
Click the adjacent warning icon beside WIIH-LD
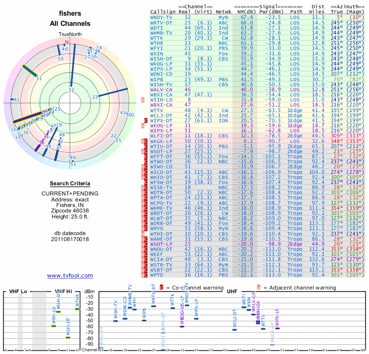tap(143, 100)
